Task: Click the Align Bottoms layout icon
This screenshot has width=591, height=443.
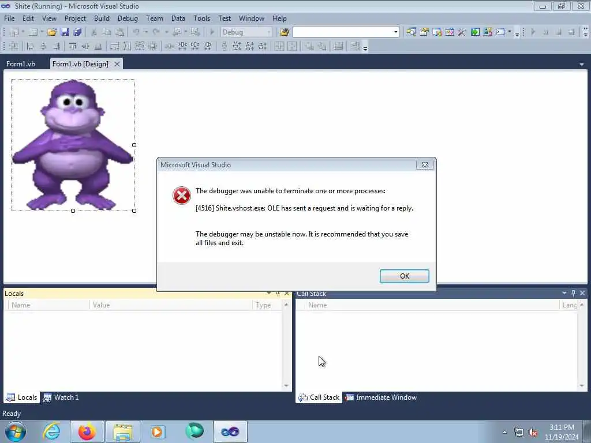Action: pyautogui.click(x=98, y=46)
